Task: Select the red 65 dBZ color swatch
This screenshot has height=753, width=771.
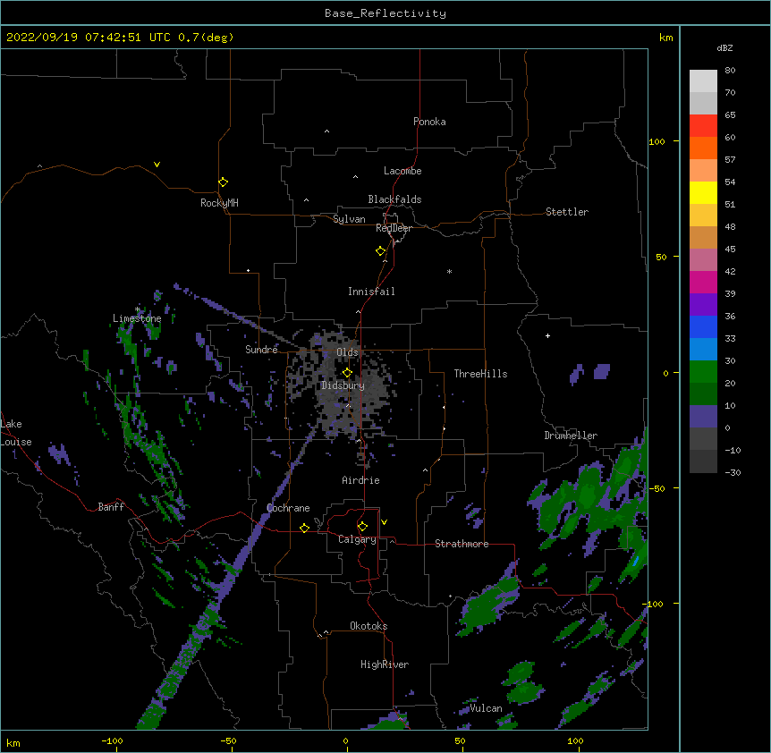Action: coord(703,125)
